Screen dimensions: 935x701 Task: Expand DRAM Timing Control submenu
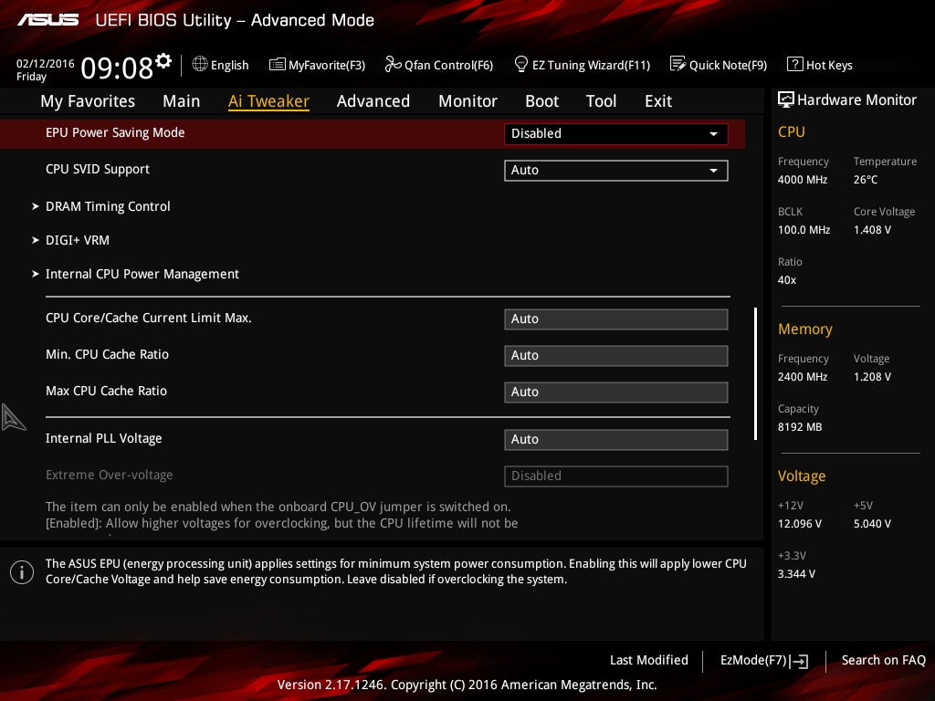[x=108, y=206]
